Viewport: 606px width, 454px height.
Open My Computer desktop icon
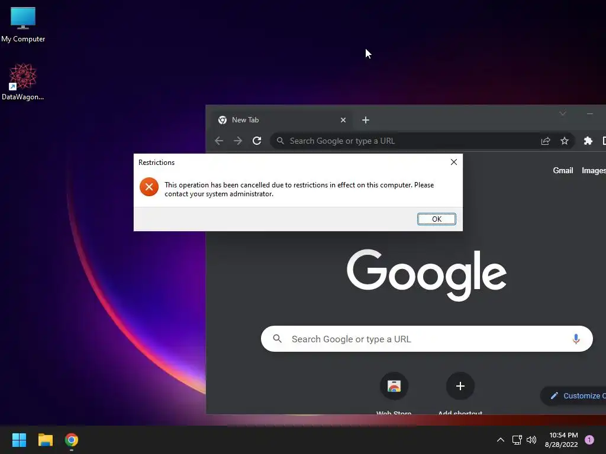pyautogui.click(x=23, y=24)
